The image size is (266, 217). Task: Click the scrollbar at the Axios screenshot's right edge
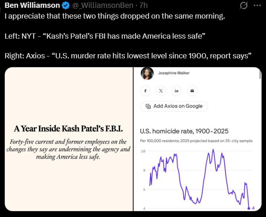pyautogui.click(x=260, y=74)
